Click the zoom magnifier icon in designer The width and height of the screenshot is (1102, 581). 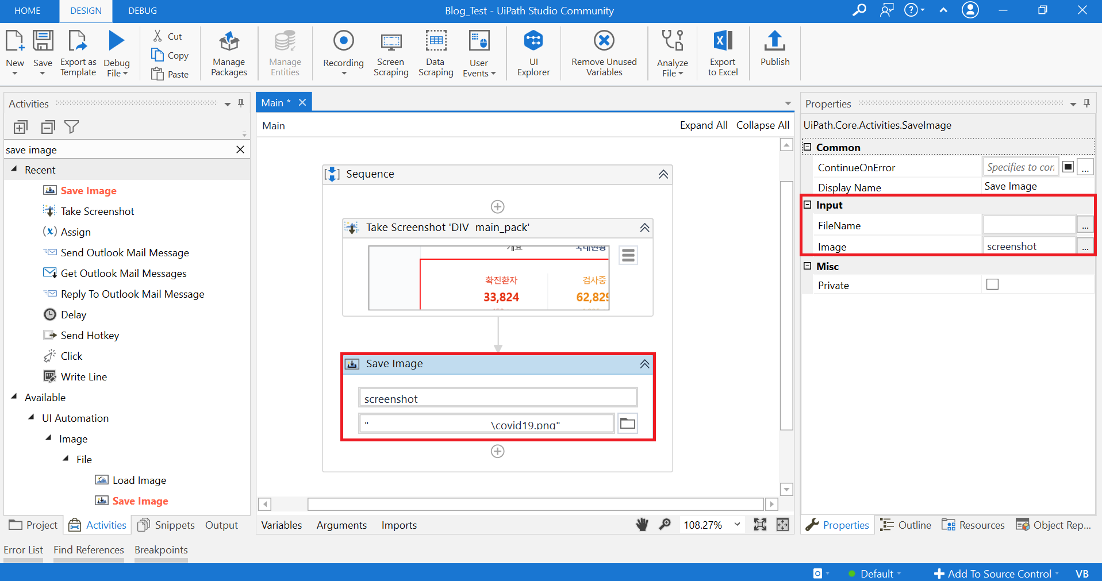665,524
